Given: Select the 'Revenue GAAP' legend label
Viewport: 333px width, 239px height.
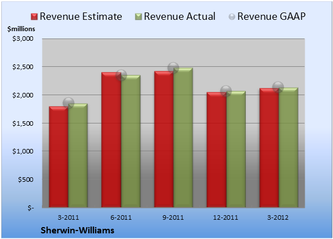Looking at the screenshot, I should point(271,16).
